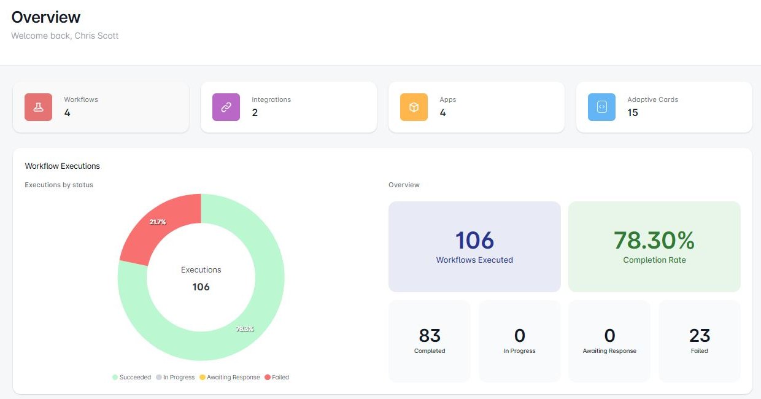Click the red Workflows flask icon
Viewport: 761px width, 399px height.
click(38, 107)
